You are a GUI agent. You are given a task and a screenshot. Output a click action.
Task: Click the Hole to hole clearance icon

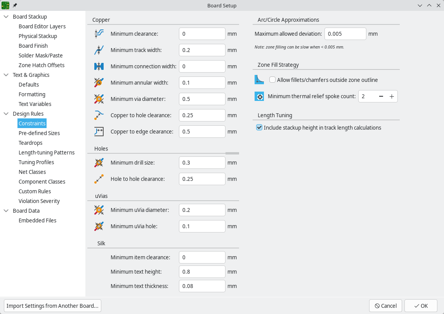point(99,179)
